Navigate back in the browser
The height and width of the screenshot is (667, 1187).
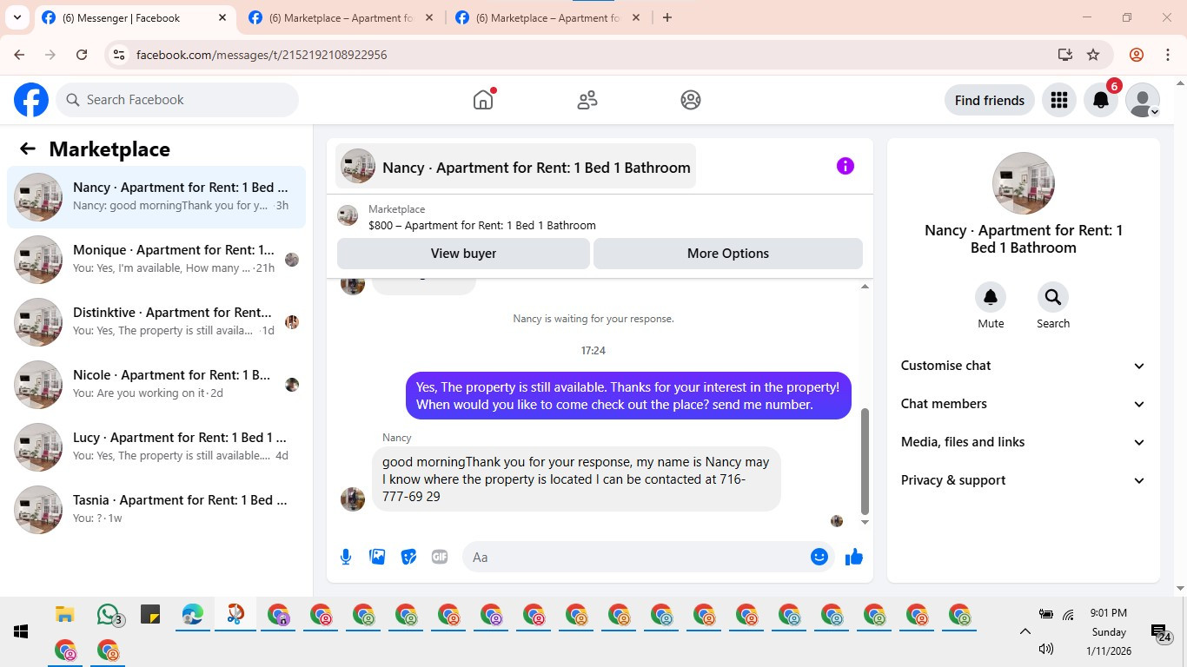[20, 55]
